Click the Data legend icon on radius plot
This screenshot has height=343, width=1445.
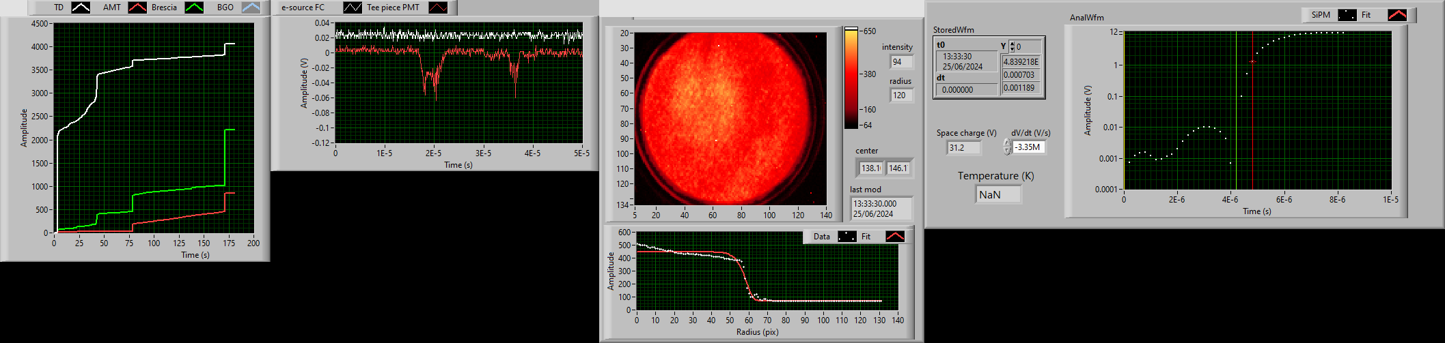847,237
